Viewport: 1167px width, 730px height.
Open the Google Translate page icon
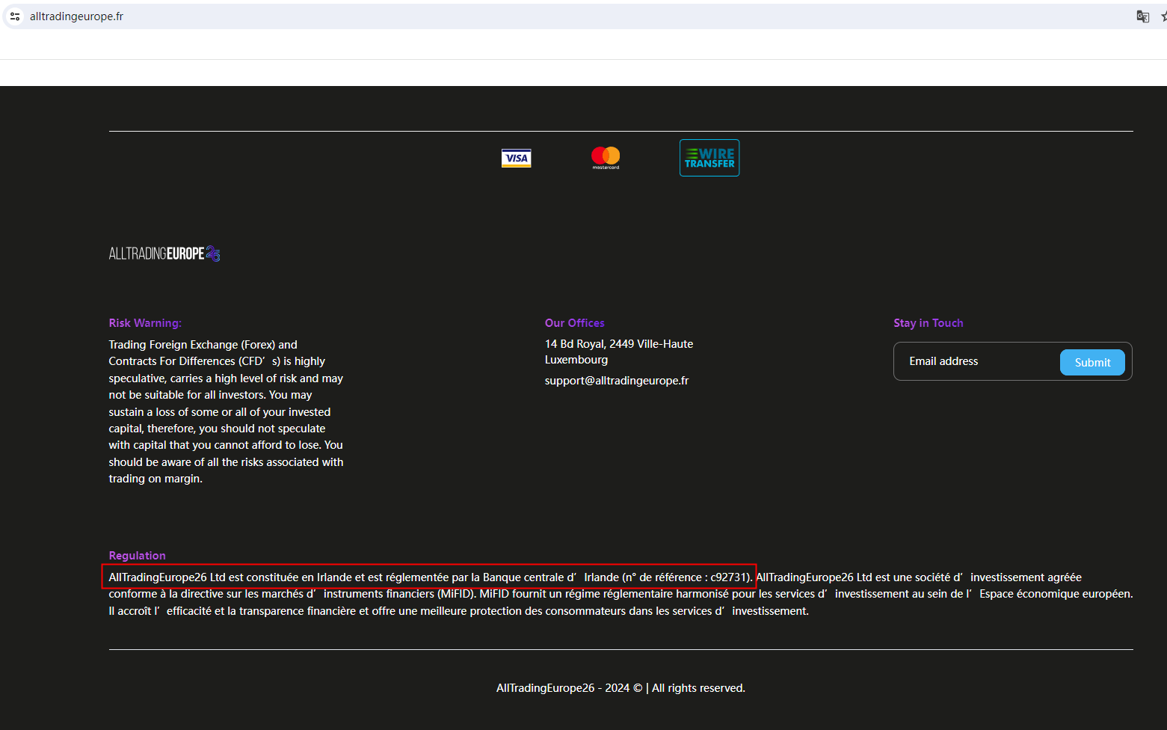click(1142, 16)
